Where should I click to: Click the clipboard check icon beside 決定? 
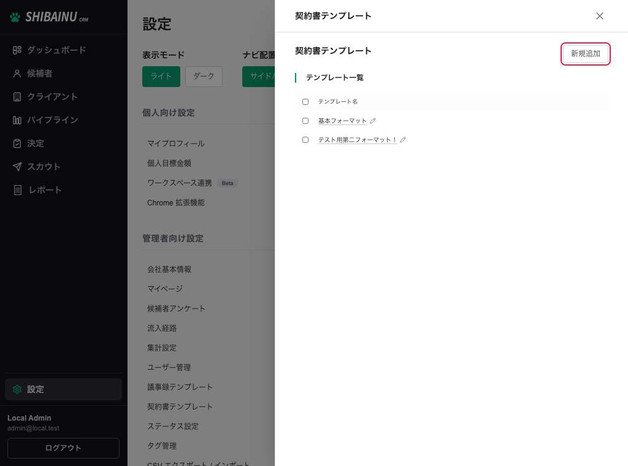pos(17,143)
